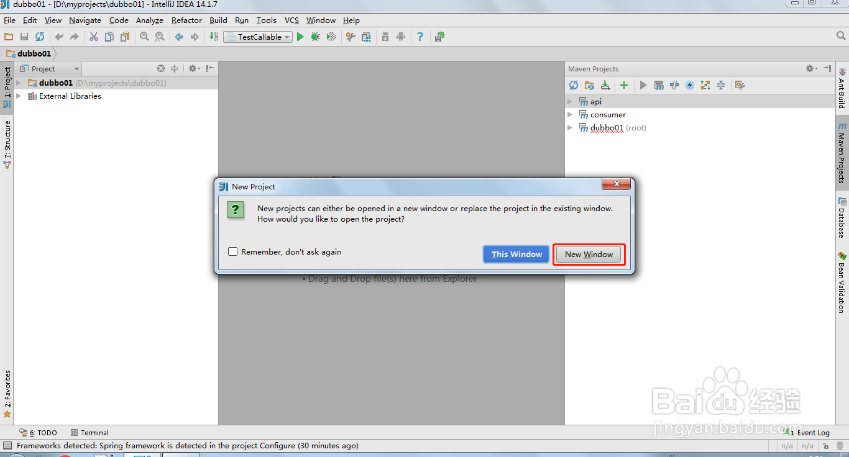Click the Make Project icon

214,37
